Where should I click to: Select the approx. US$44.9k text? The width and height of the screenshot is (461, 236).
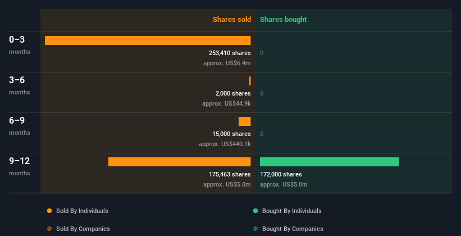226,103
